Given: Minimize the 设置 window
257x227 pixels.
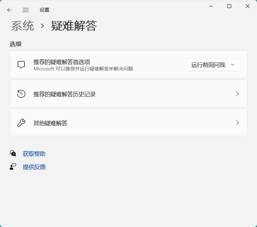Looking at the screenshot, I should 211,6.
